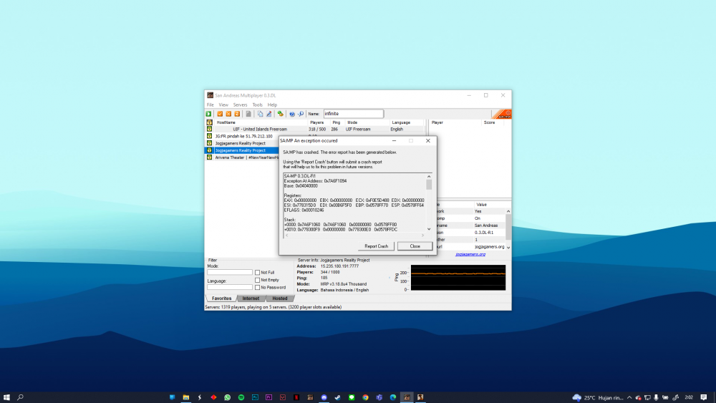Enable the Not Empty filter checkbox
The height and width of the screenshot is (403, 716).
tap(258, 280)
